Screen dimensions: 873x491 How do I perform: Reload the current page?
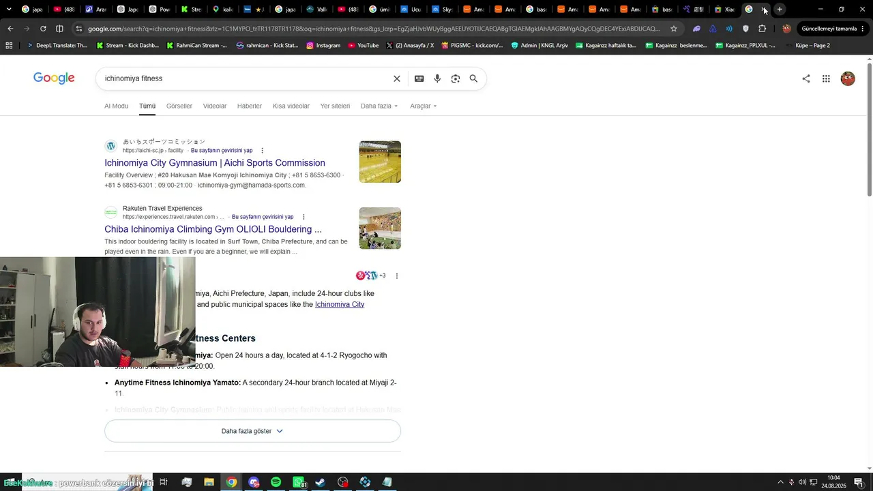43,29
